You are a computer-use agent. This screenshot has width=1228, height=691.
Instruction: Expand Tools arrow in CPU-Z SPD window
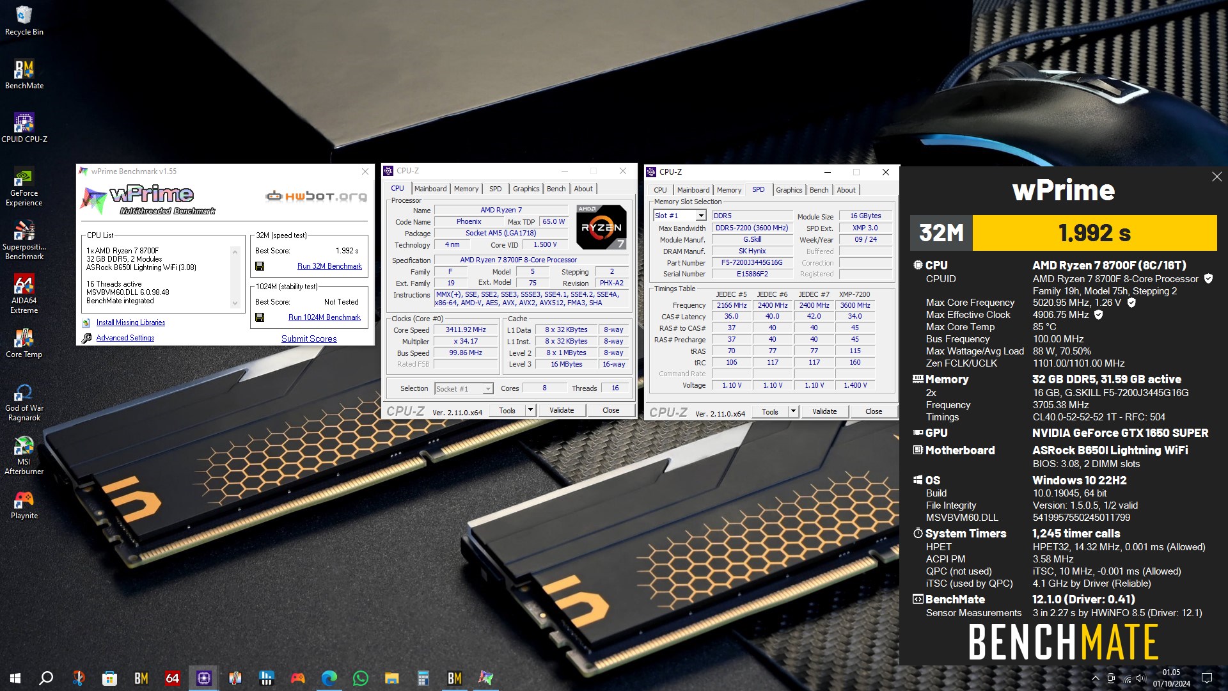[793, 411]
